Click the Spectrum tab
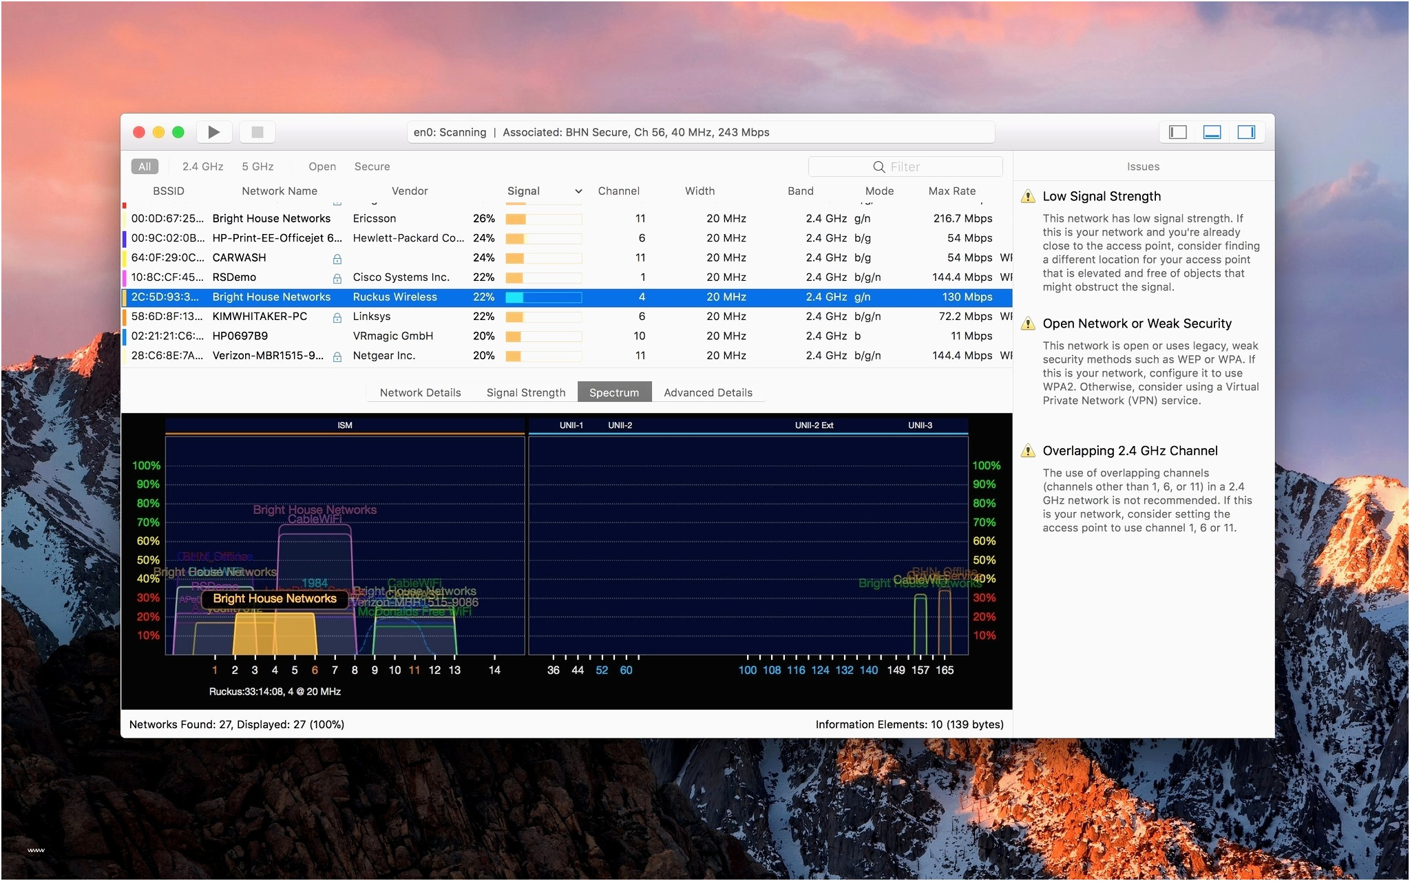 pos(613,392)
